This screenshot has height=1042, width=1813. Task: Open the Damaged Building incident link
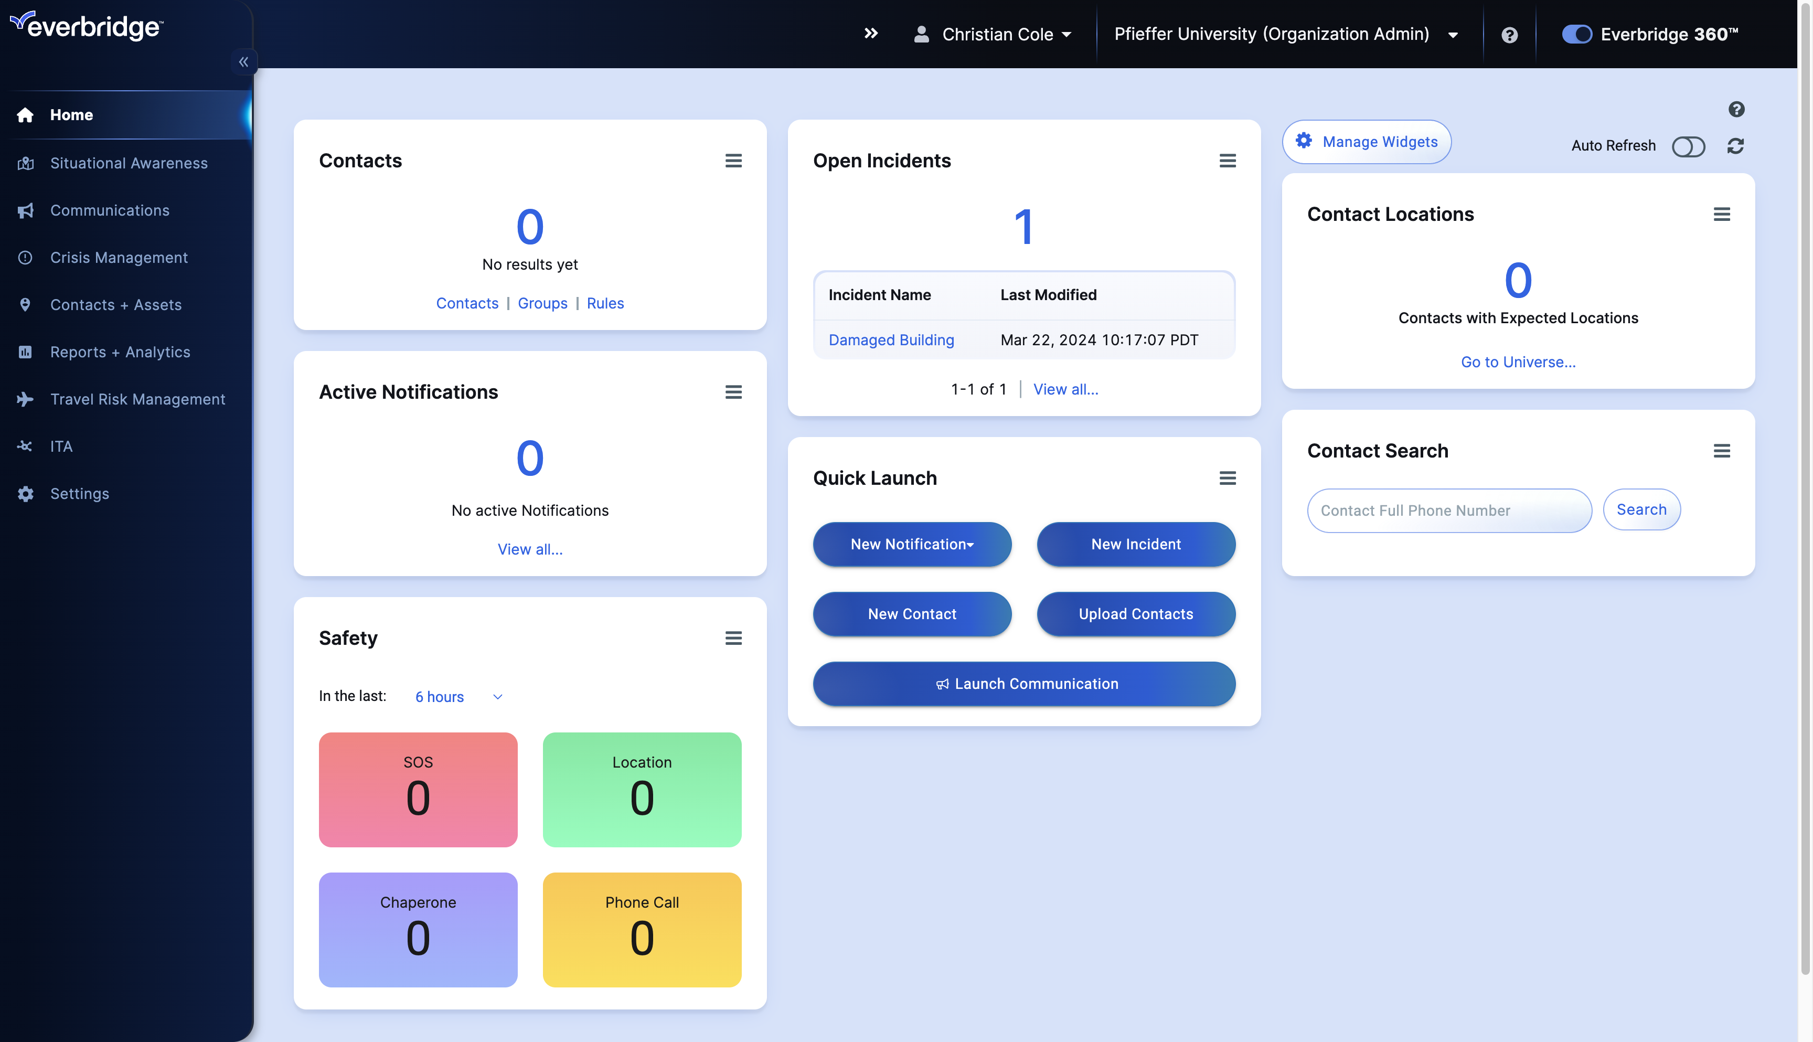click(891, 340)
